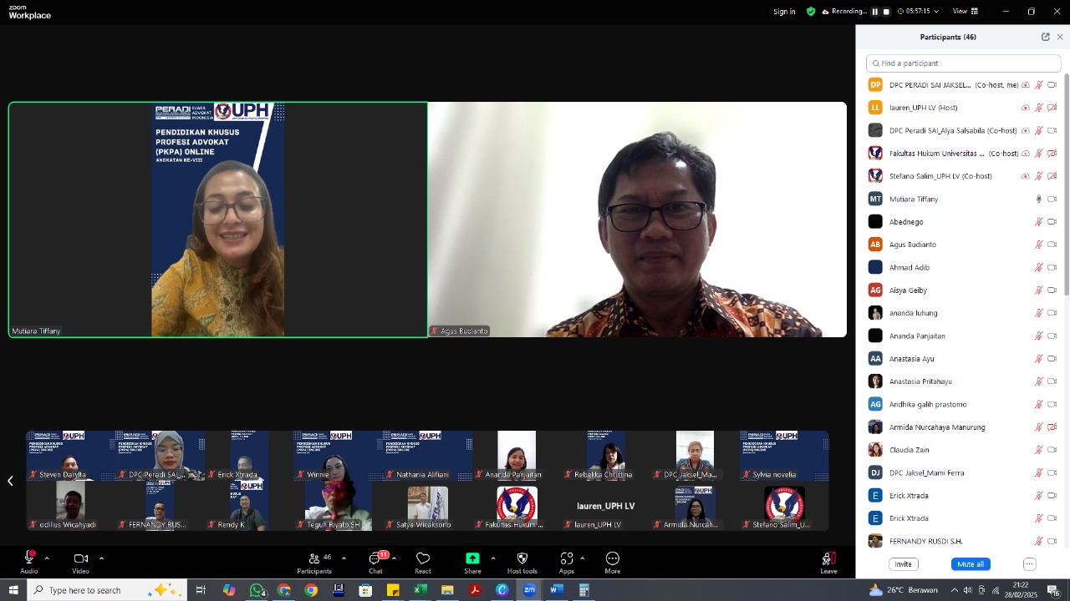This screenshot has height=601, width=1070.
Task: Click the Find a participant search field
Action: click(x=963, y=63)
